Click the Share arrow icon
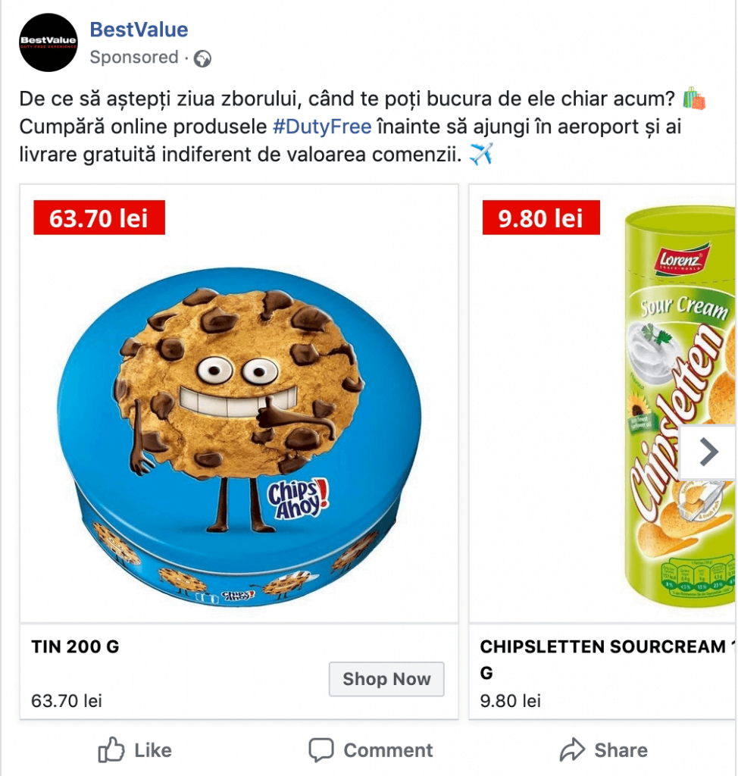The height and width of the screenshot is (776, 738). 572,750
